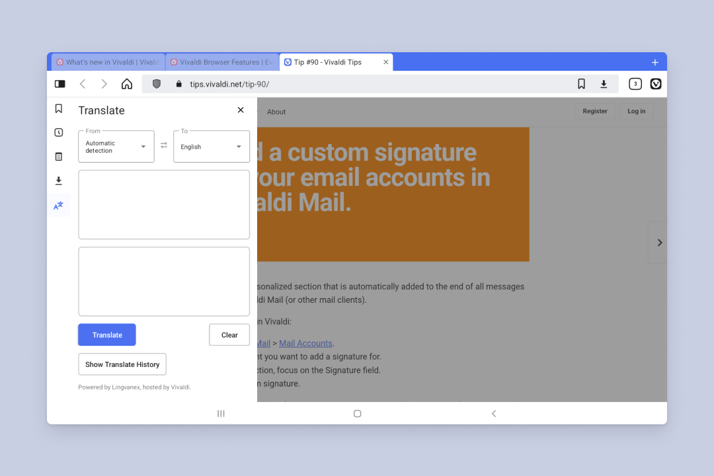This screenshot has width=714, height=476.
Task: Focus the source text input box
Action: [164, 204]
